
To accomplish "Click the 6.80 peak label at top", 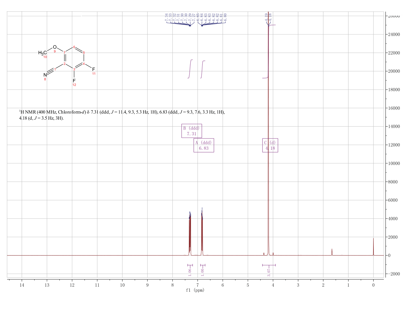I will pyautogui.click(x=225, y=17).
